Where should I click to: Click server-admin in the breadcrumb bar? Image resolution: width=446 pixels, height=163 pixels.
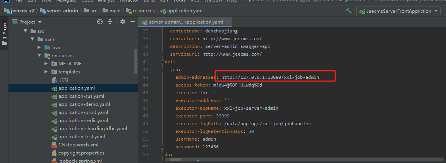pos(62,11)
